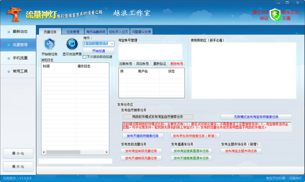Enable the 下次启动自动加速 checkbox
This screenshot has height=182, width=305.
(x=84, y=57)
